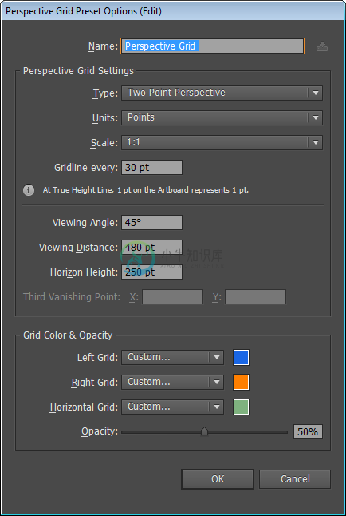Open the Type dropdown showing Two Point Perspective
Image resolution: width=346 pixels, height=516 pixels.
click(222, 93)
